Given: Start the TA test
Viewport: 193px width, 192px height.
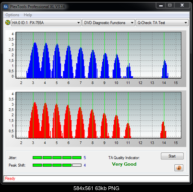Looking at the screenshot, I should pyautogui.click(x=172, y=156).
